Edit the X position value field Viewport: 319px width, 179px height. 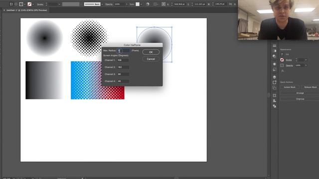click(x=179, y=4)
